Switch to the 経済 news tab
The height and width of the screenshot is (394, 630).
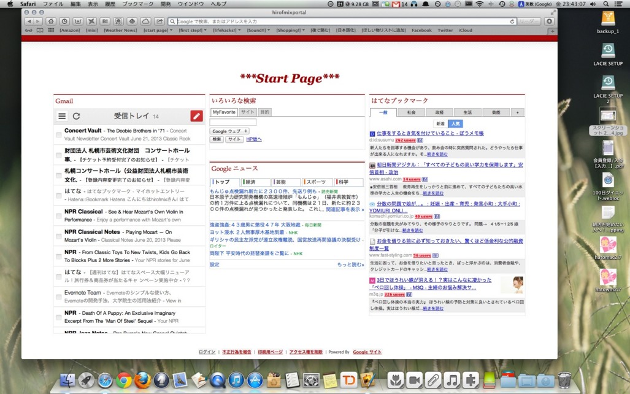click(x=256, y=182)
